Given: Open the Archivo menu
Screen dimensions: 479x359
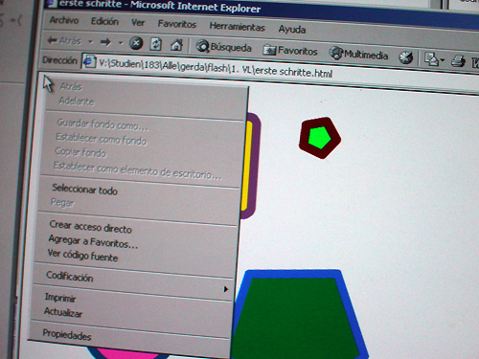Looking at the screenshot, I should [x=64, y=20].
